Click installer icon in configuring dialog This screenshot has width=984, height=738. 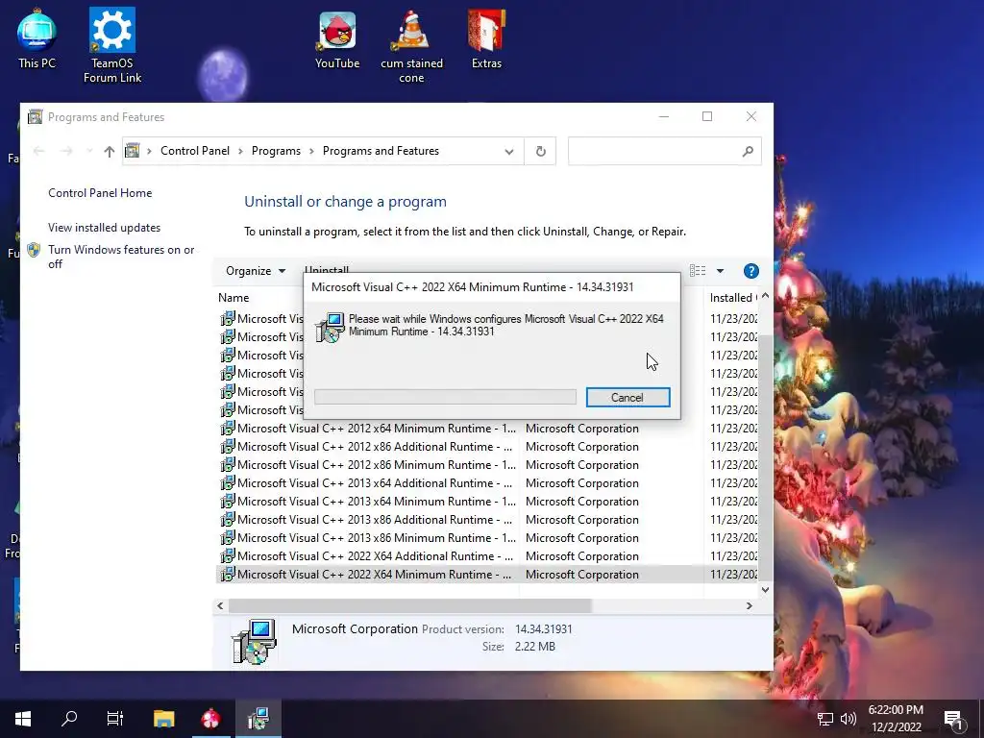(330, 327)
